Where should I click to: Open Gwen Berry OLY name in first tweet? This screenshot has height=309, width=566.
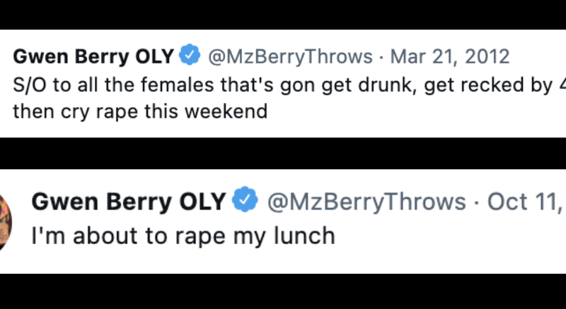94,56
